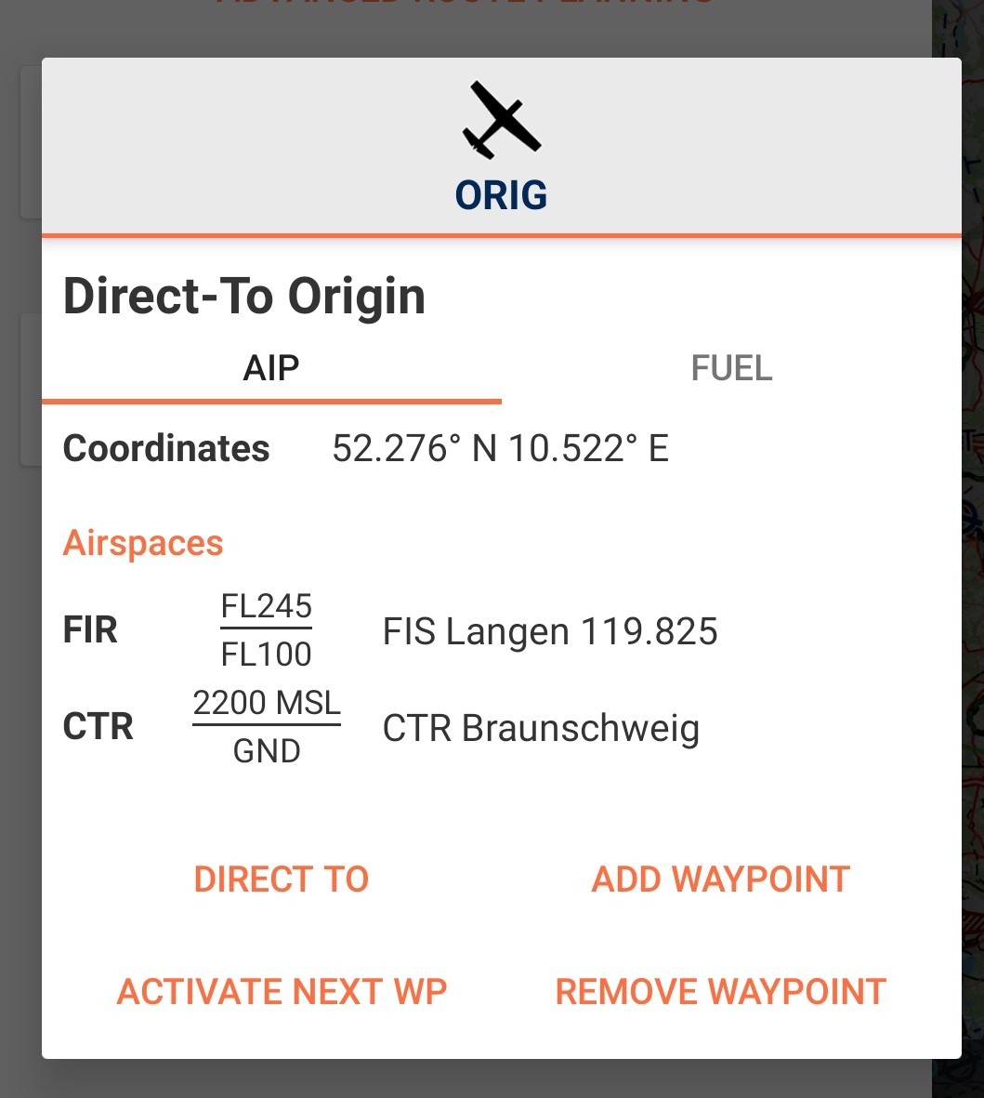This screenshot has height=1098, width=984.
Task: Tap the map strip right of dialog
Action: coord(973,549)
